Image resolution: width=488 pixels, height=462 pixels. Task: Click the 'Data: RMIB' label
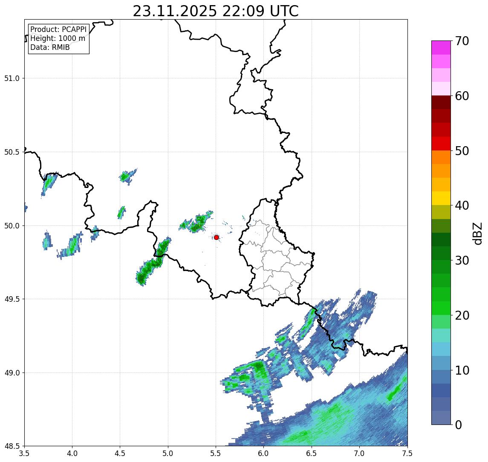pyautogui.click(x=50, y=47)
